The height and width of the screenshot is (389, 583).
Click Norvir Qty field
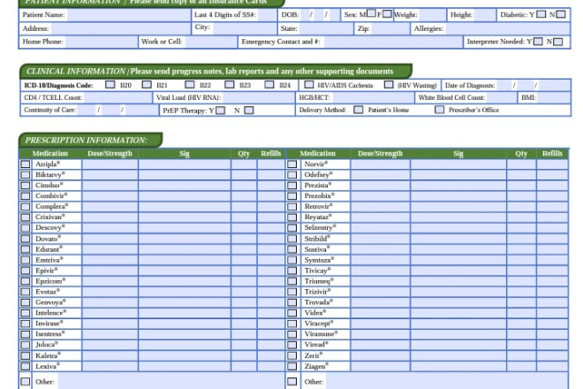521,164
